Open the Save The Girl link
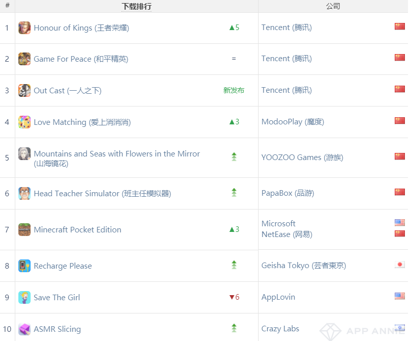The image size is (409, 341). [x=57, y=298]
